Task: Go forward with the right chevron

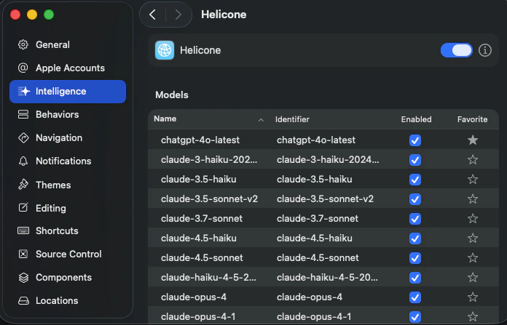Action: pyautogui.click(x=178, y=15)
